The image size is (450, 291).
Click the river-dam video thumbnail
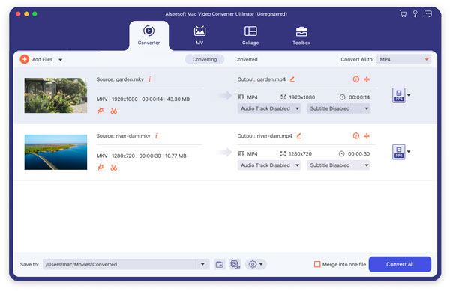tap(55, 152)
